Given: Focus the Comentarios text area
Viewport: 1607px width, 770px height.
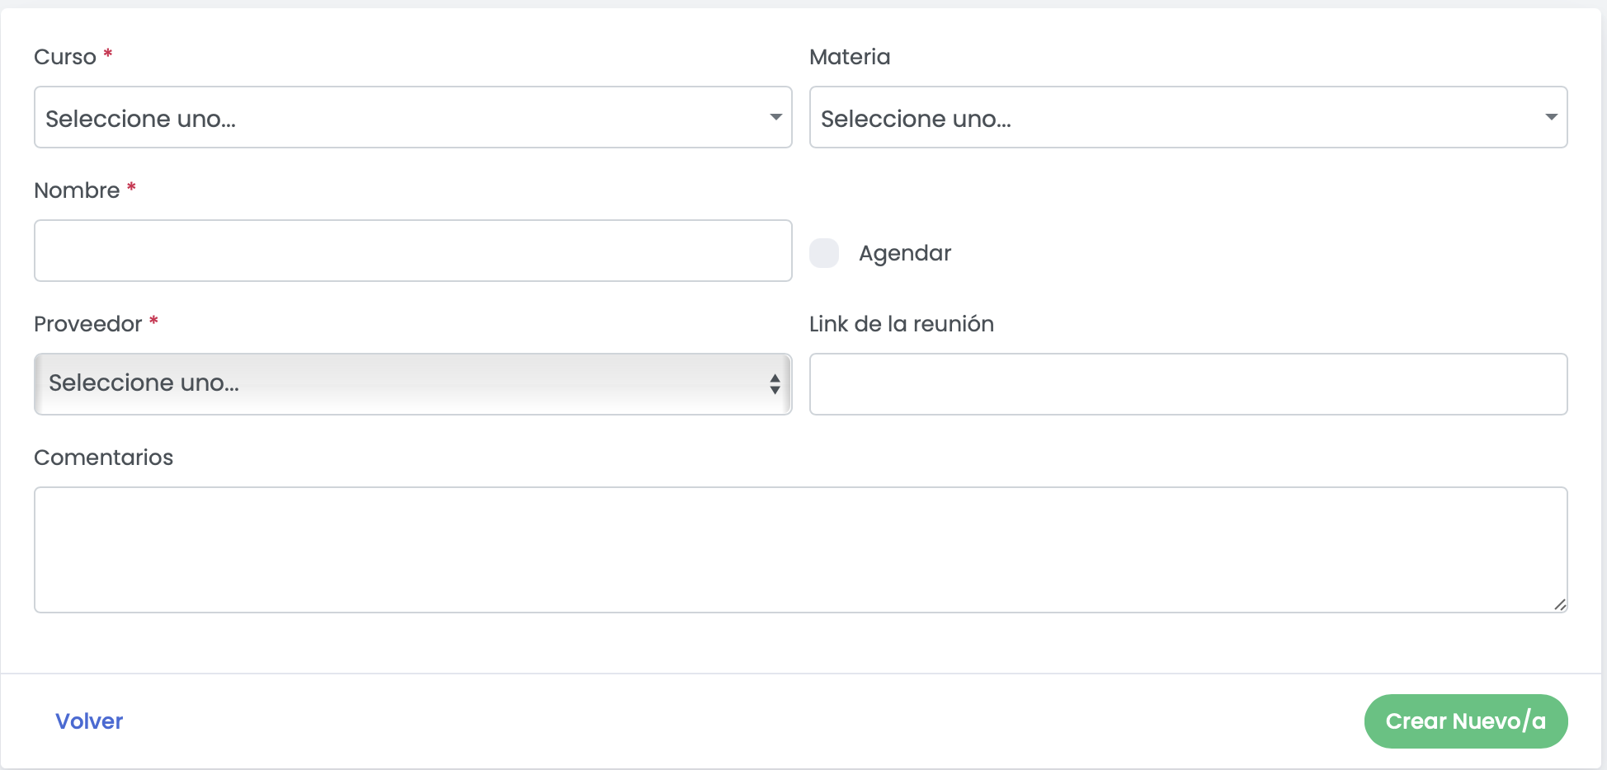Looking at the screenshot, I should [x=800, y=549].
